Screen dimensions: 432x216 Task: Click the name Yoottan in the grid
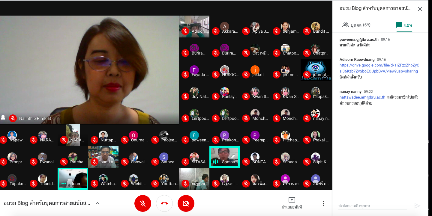click(170, 184)
